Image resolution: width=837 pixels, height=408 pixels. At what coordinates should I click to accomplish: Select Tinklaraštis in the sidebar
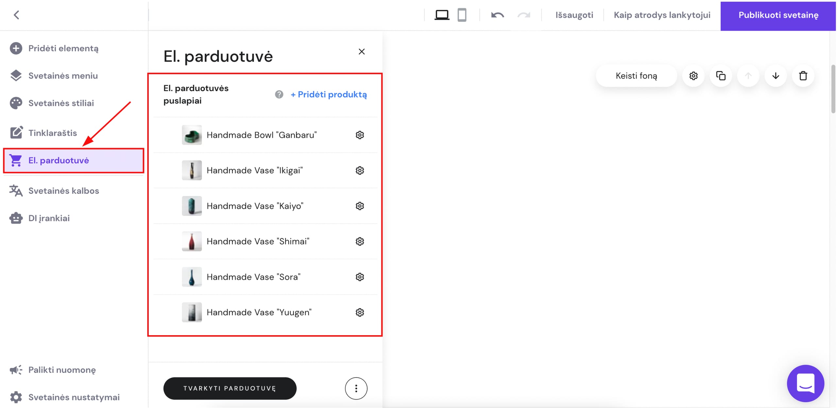point(52,133)
